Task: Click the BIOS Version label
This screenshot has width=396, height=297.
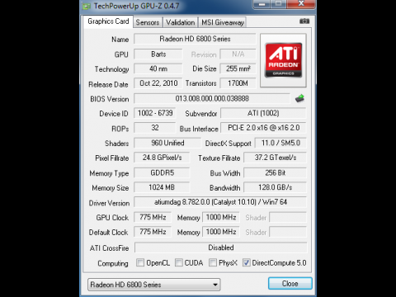Action: [110, 99]
